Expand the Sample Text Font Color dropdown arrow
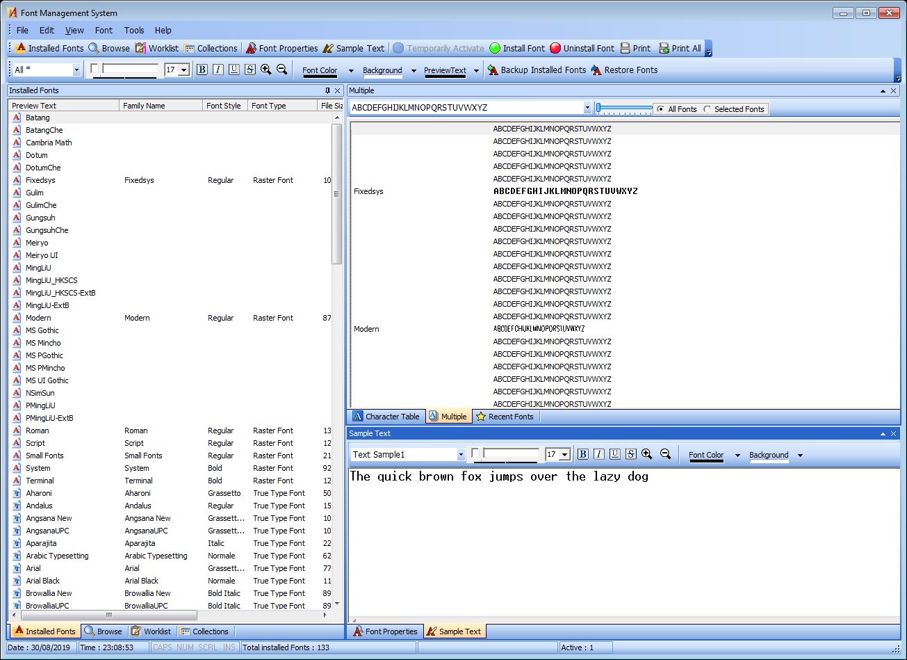This screenshot has height=660, width=907. tap(737, 456)
